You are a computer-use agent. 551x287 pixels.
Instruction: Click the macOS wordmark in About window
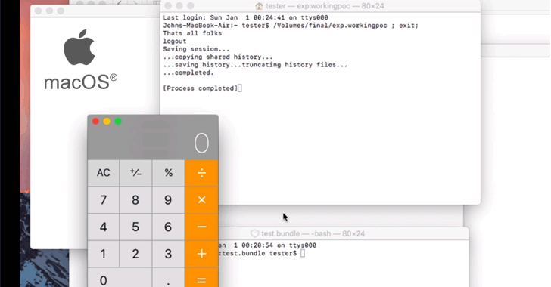(80, 82)
